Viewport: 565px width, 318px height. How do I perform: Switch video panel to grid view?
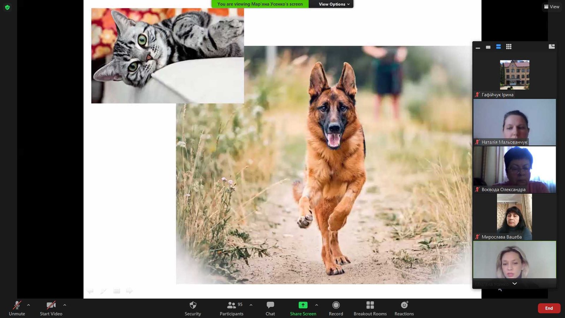(509, 47)
